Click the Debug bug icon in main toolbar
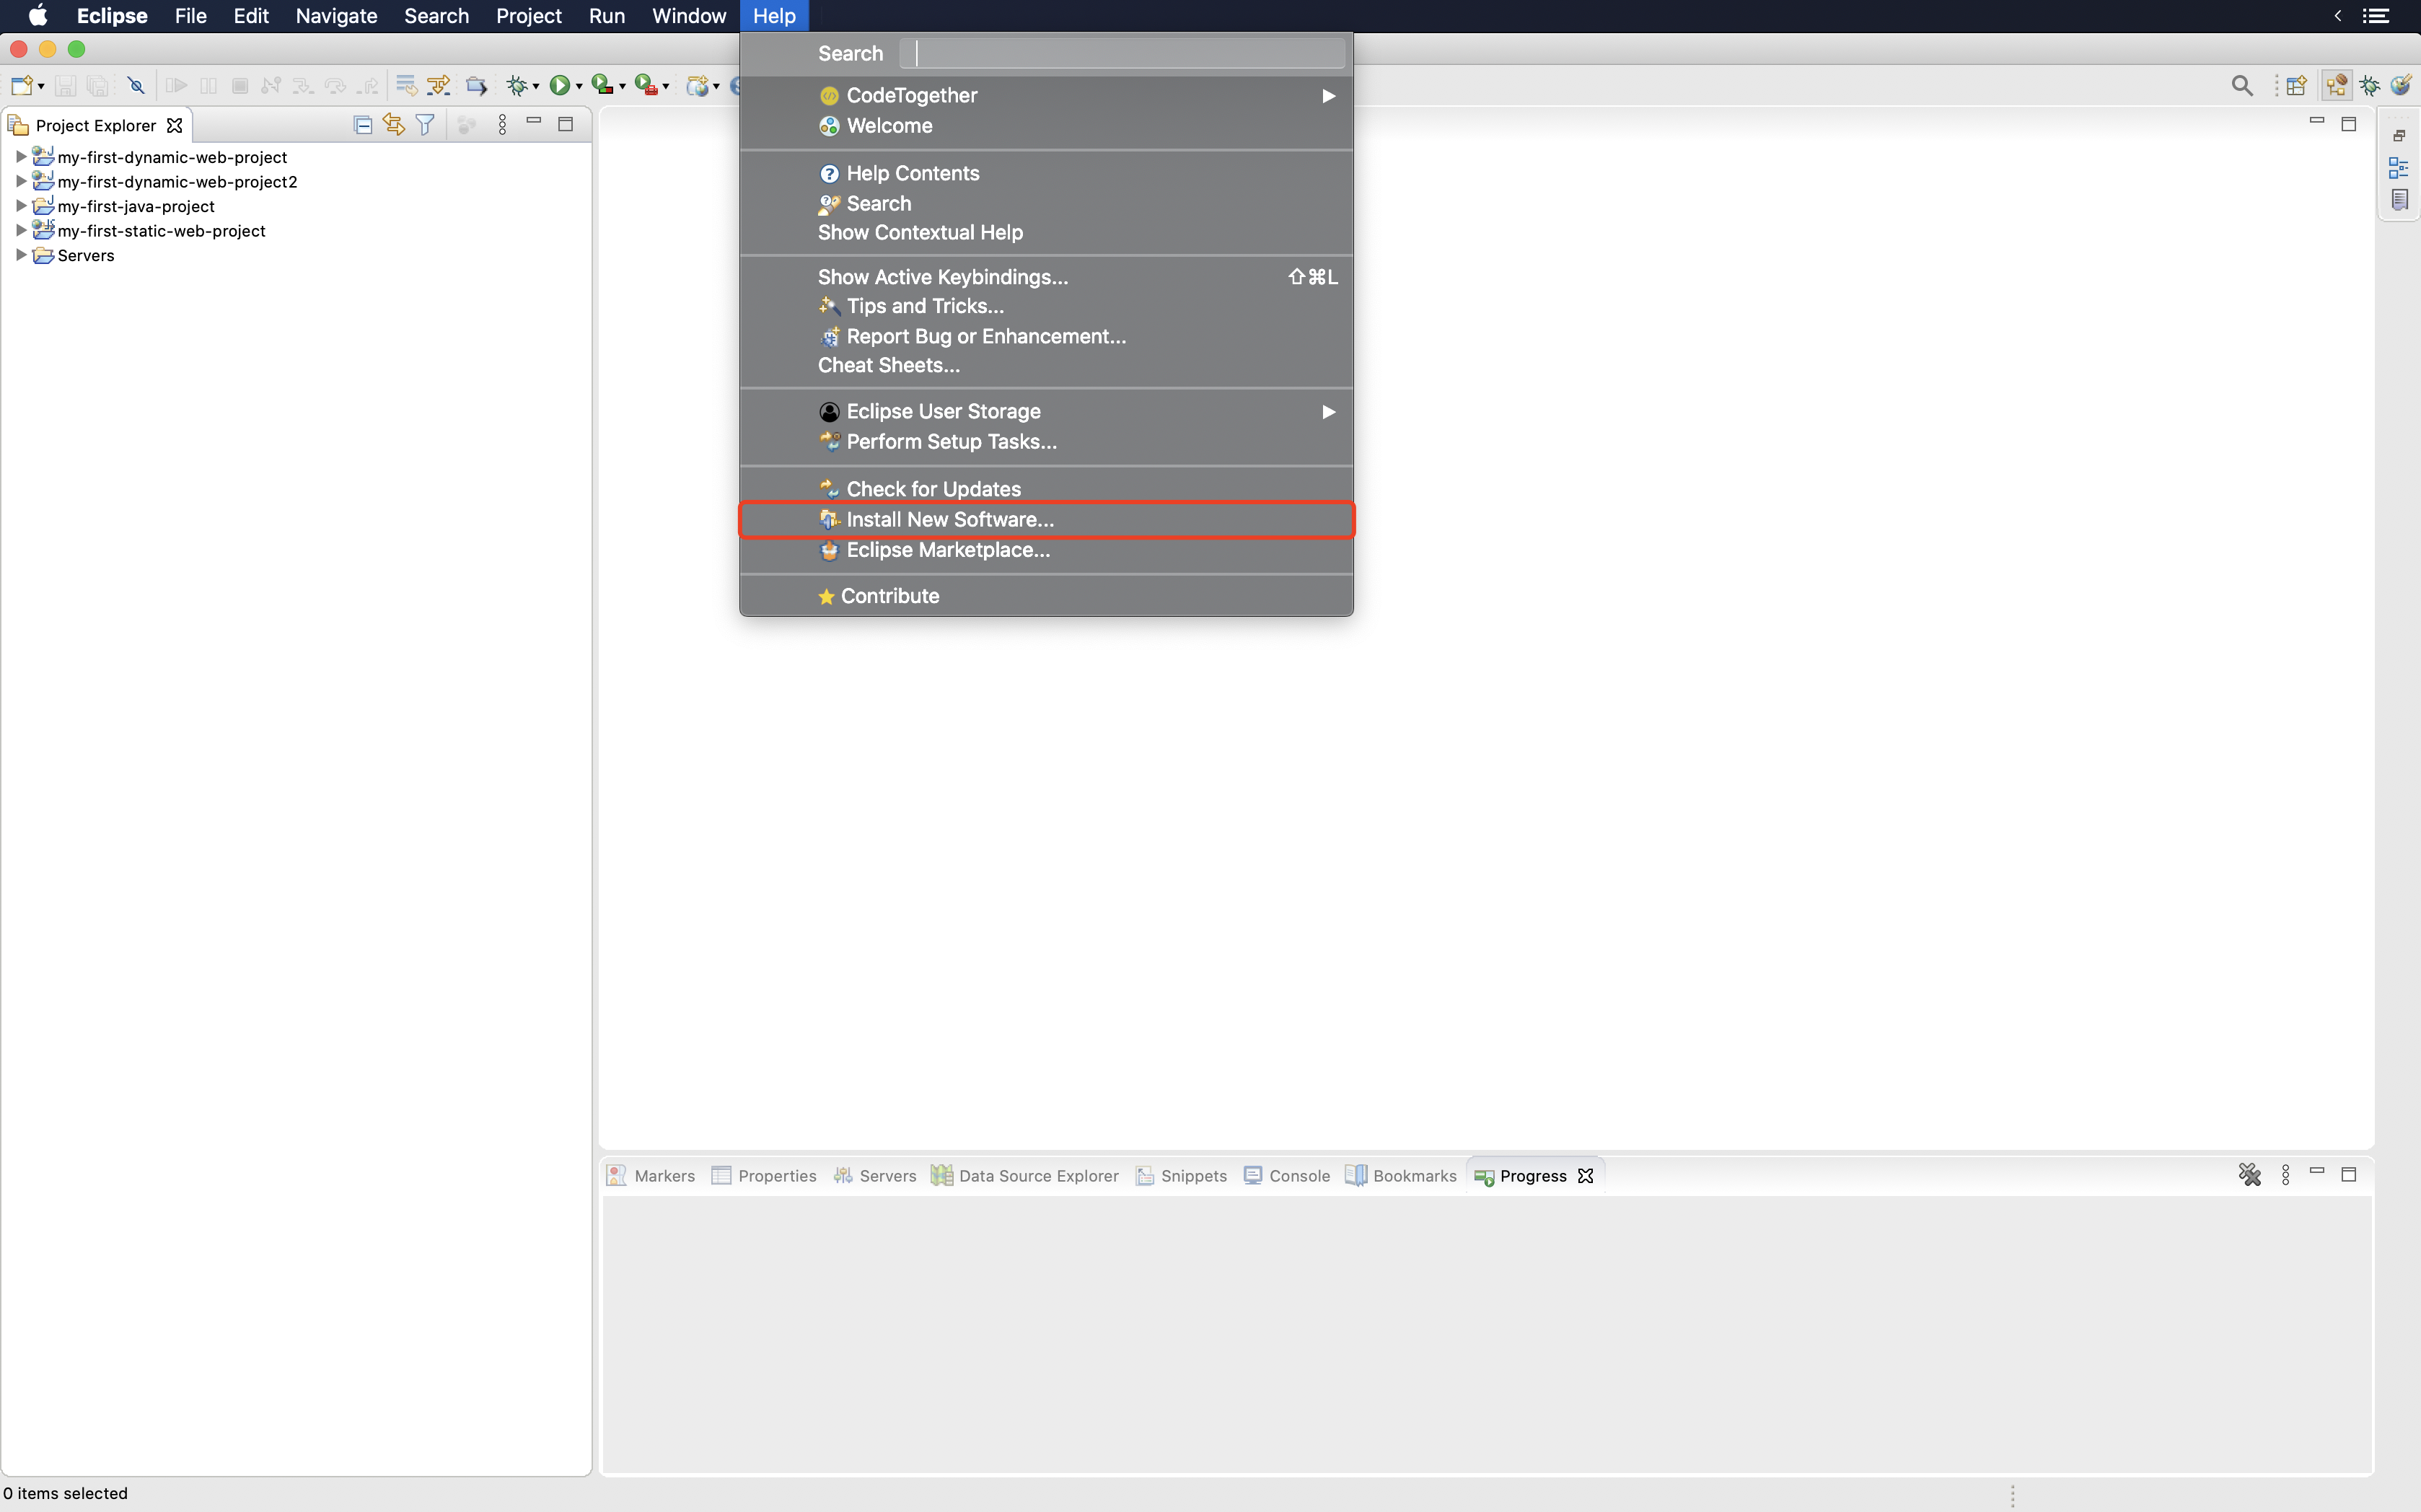This screenshot has height=1512, width=2421. (517, 86)
